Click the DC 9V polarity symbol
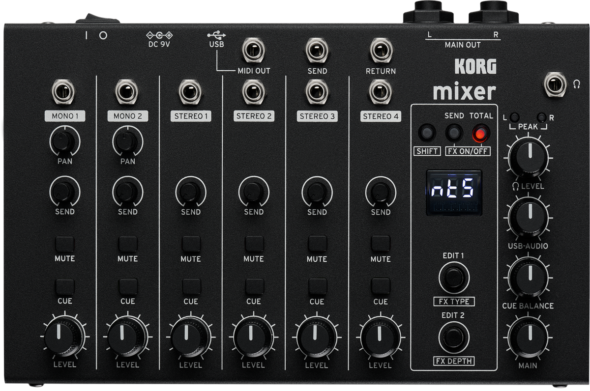 (159, 35)
